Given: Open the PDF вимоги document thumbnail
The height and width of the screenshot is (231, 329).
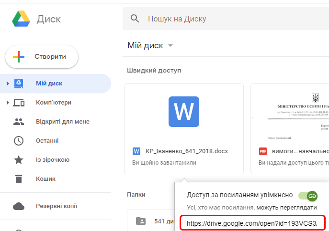Looking at the screenshot, I should point(290,112).
